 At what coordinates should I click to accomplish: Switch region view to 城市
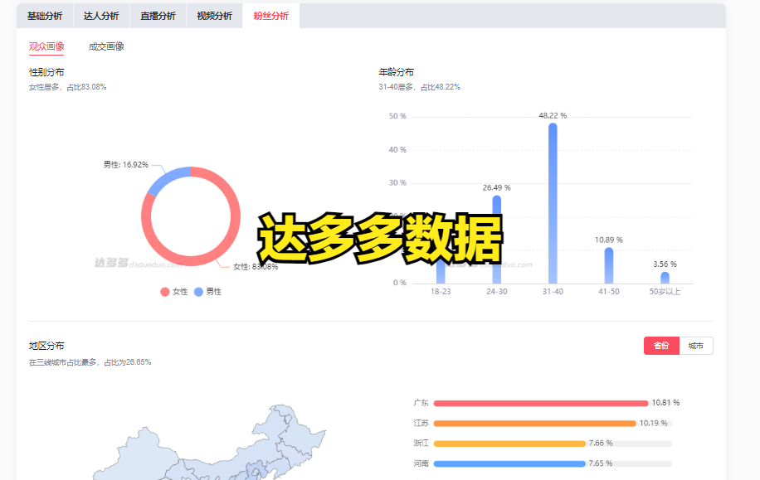695,346
